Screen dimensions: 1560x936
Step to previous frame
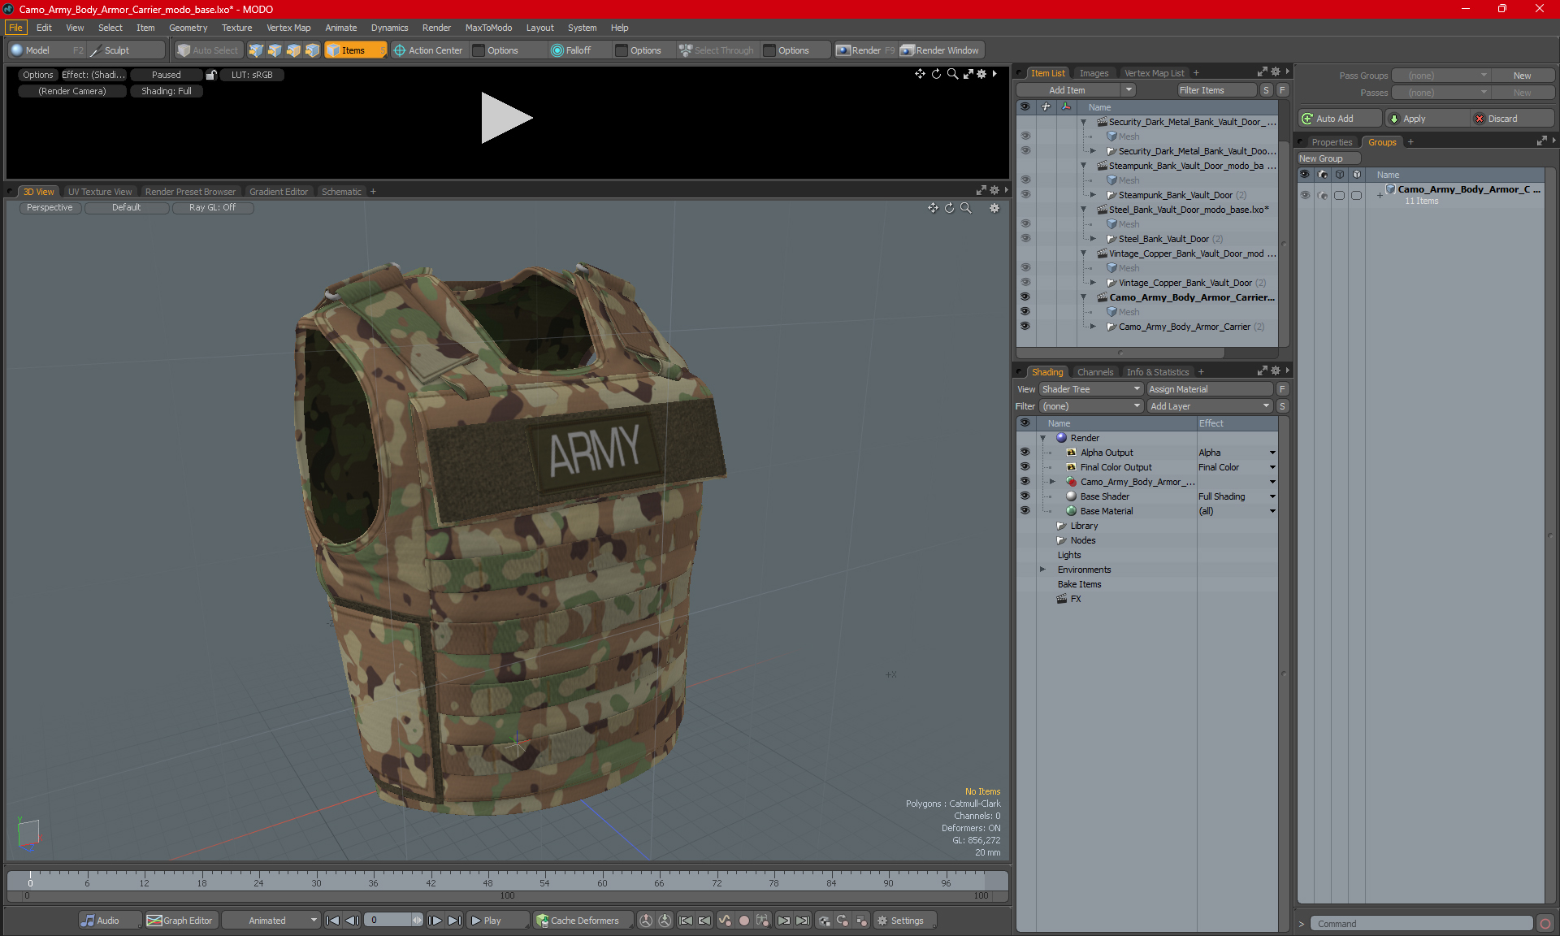click(x=352, y=921)
